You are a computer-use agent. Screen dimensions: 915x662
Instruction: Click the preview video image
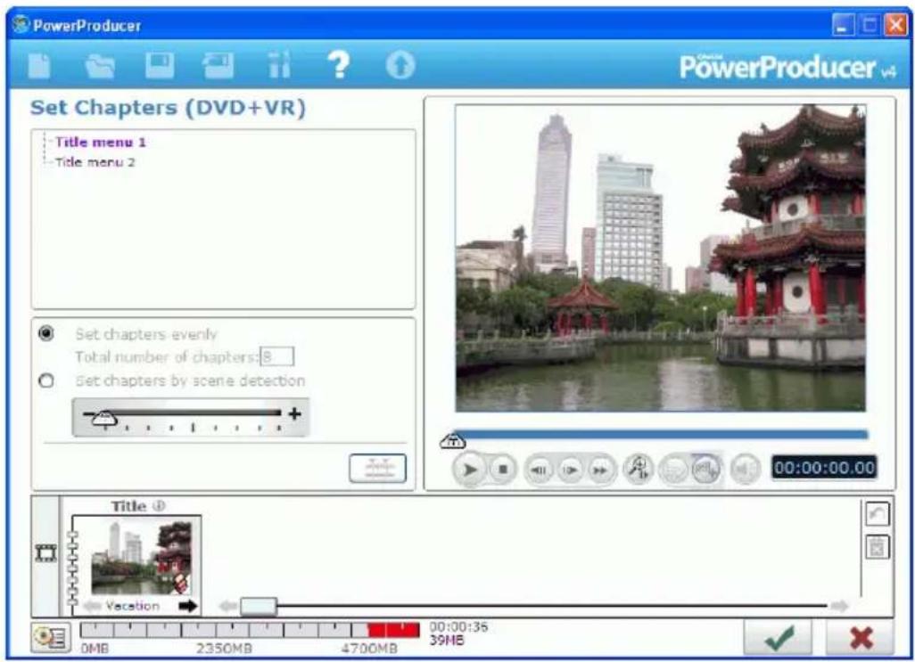click(661, 258)
